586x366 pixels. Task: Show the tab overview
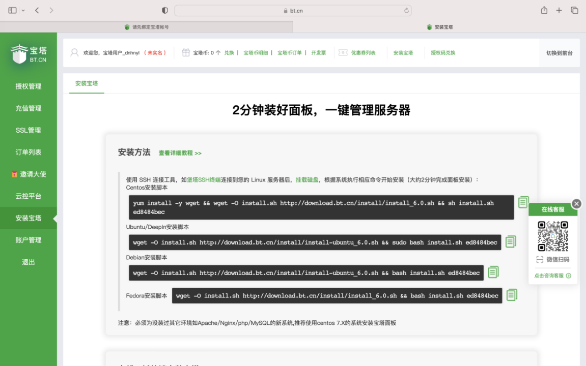click(574, 11)
